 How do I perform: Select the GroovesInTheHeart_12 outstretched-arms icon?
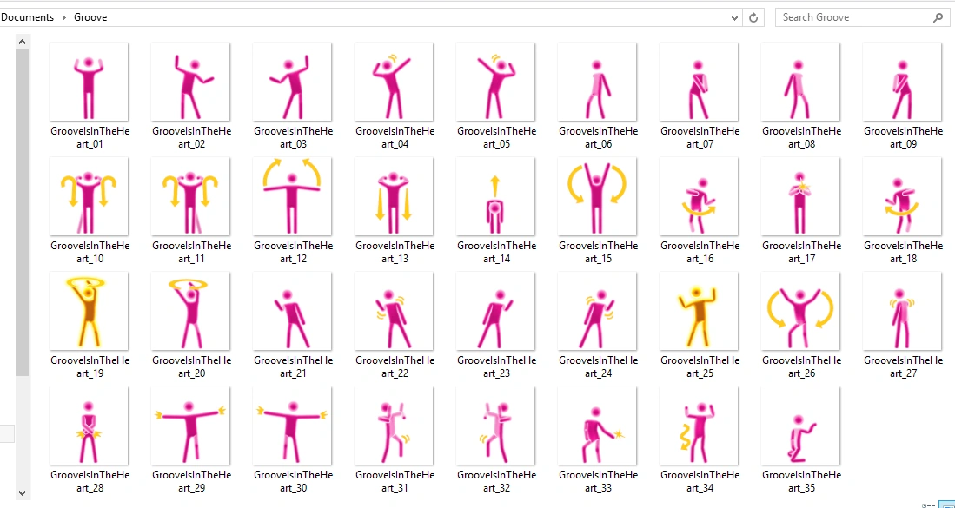tap(292, 196)
